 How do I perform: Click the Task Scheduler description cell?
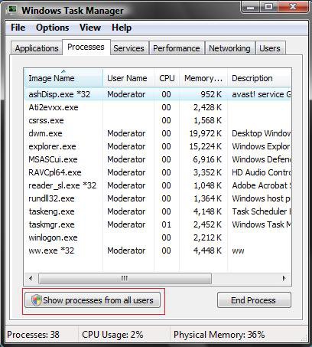click(261, 211)
